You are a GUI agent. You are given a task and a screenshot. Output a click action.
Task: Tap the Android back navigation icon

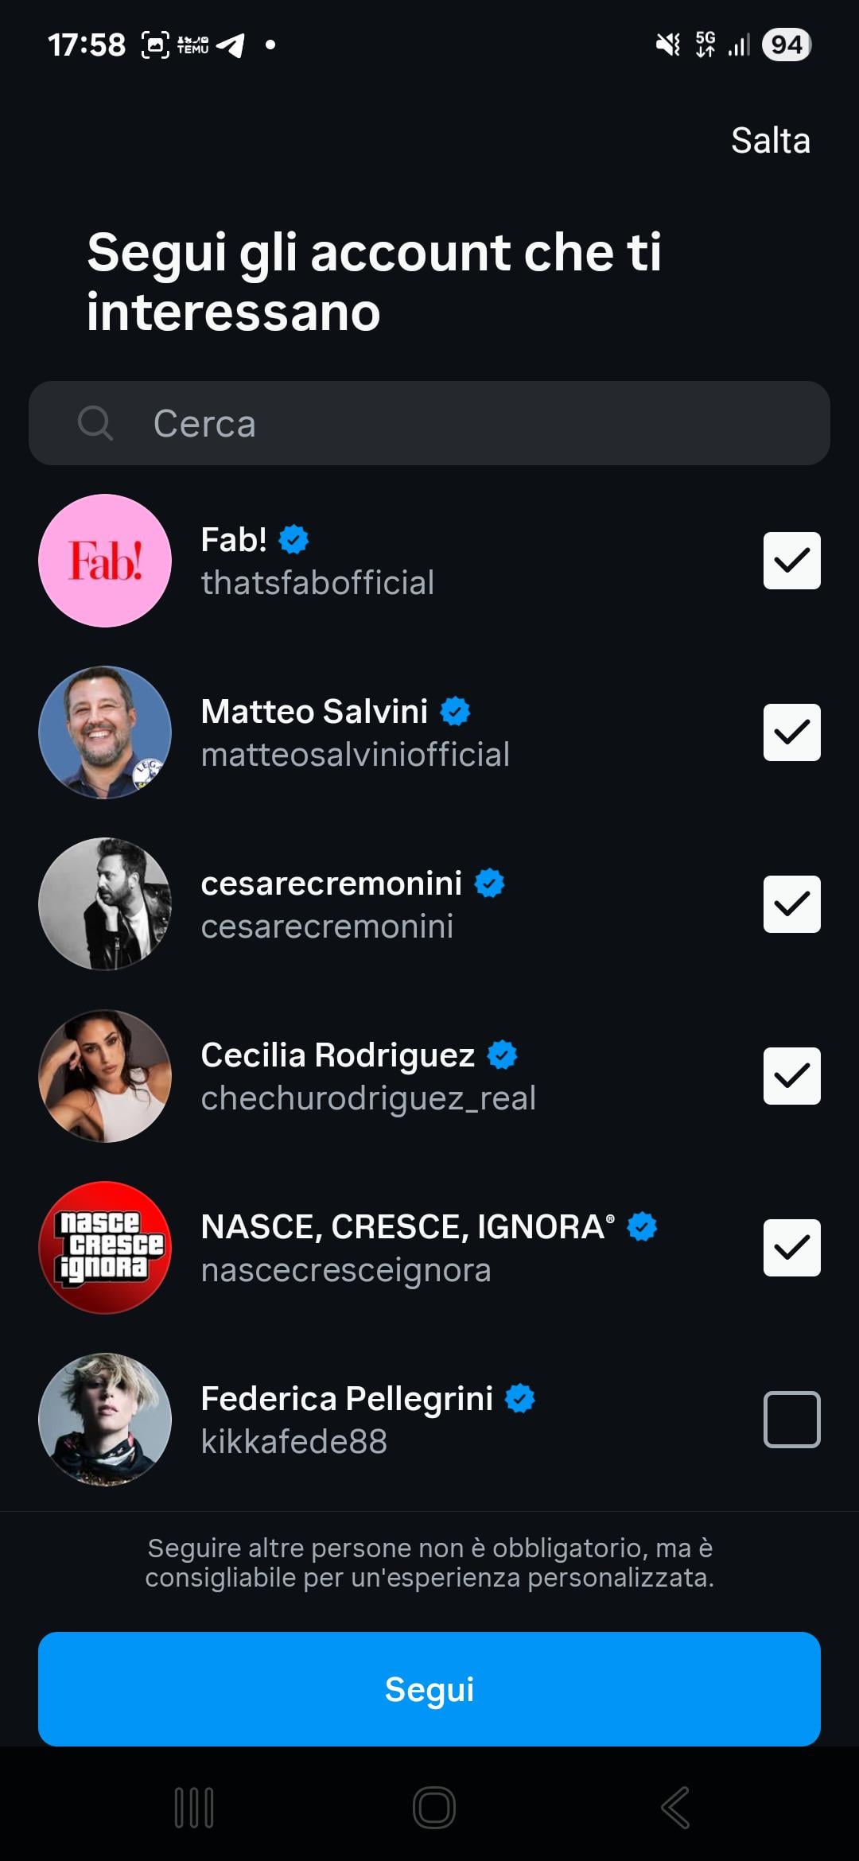[x=675, y=1808]
